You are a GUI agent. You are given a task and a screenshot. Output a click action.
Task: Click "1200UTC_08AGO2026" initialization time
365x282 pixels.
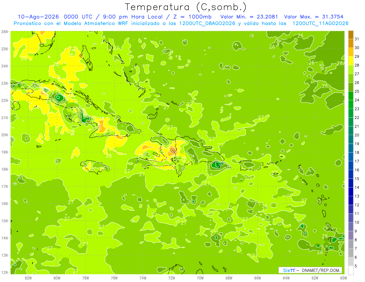[207, 23]
